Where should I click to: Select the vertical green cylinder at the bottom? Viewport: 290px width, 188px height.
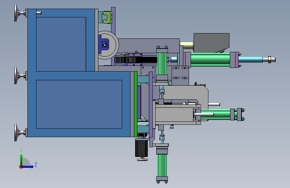162,166
